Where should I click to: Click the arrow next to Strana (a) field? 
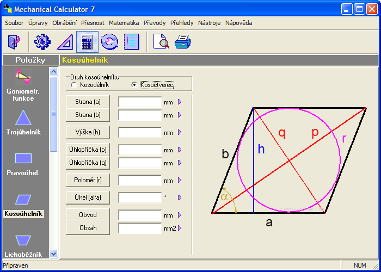click(x=180, y=102)
